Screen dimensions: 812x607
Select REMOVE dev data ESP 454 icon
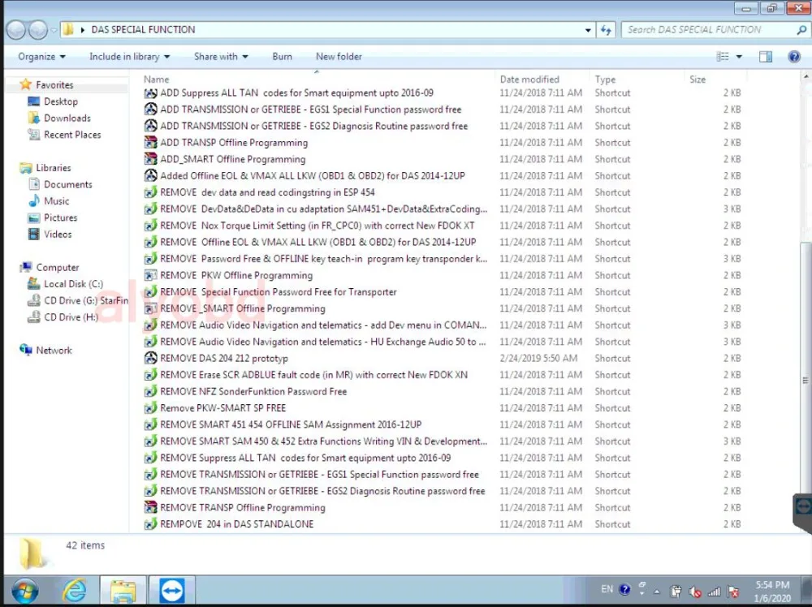click(x=151, y=192)
